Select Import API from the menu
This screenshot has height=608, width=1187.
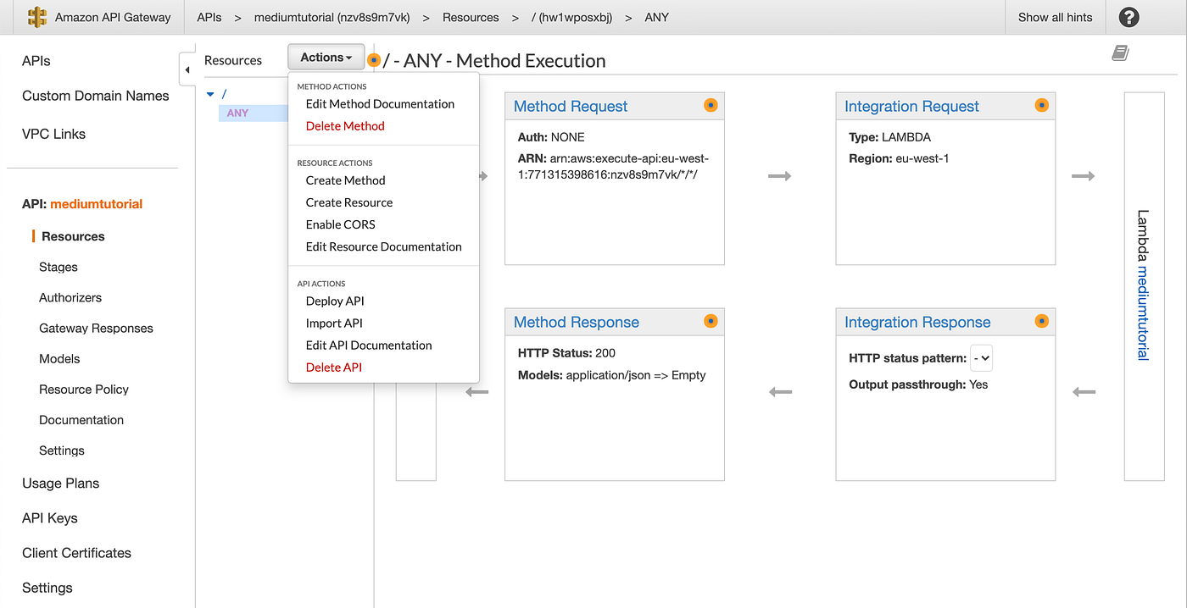click(334, 323)
